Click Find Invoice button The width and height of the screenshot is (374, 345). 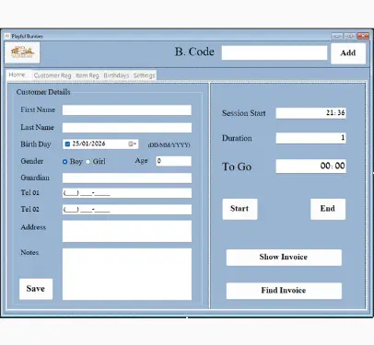coord(284,291)
